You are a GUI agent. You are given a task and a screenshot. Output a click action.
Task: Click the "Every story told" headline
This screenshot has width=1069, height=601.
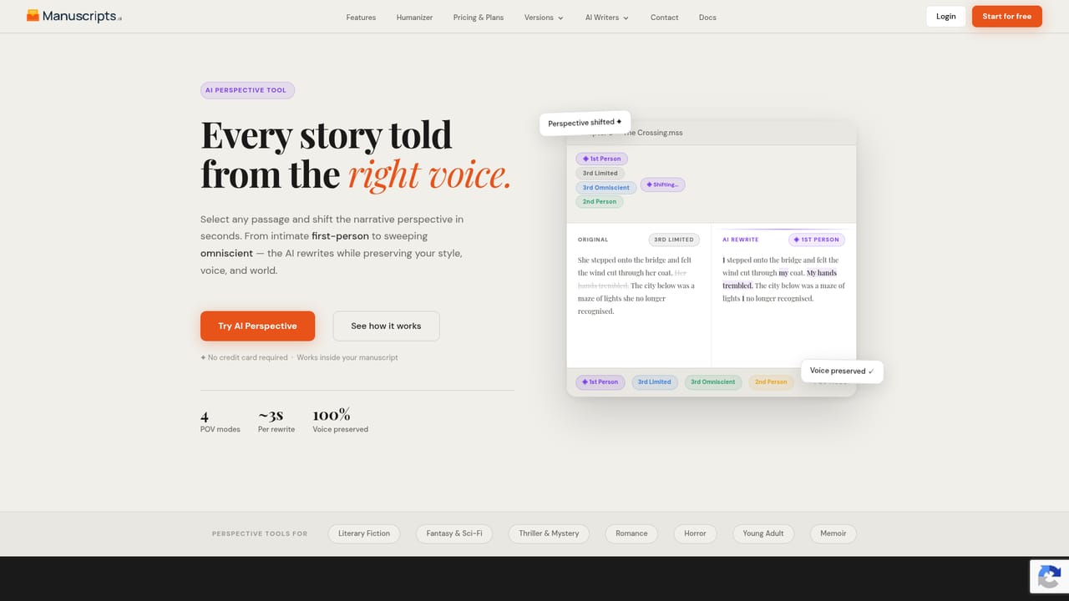(327, 135)
